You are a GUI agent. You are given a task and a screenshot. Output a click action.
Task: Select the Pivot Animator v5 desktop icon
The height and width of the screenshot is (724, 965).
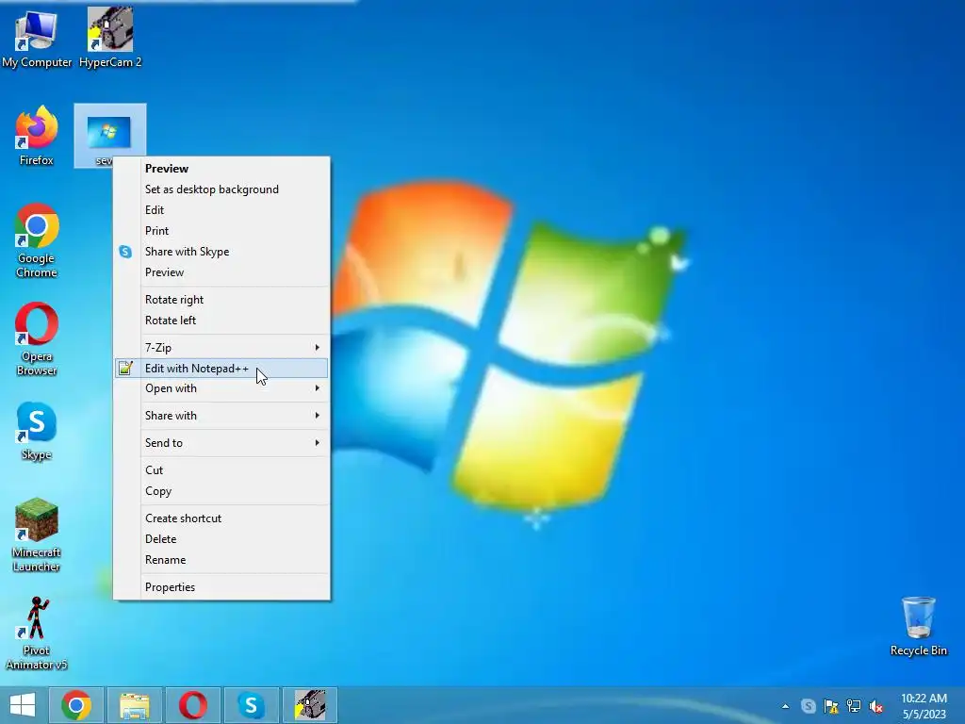click(37, 633)
